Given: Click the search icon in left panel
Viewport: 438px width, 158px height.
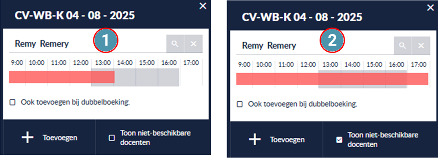Looking at the screenshot, I should pyautogui.click(x=175, y=44).
